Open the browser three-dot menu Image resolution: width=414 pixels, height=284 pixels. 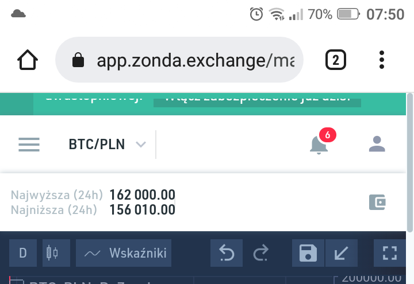[x=382, y=60]
